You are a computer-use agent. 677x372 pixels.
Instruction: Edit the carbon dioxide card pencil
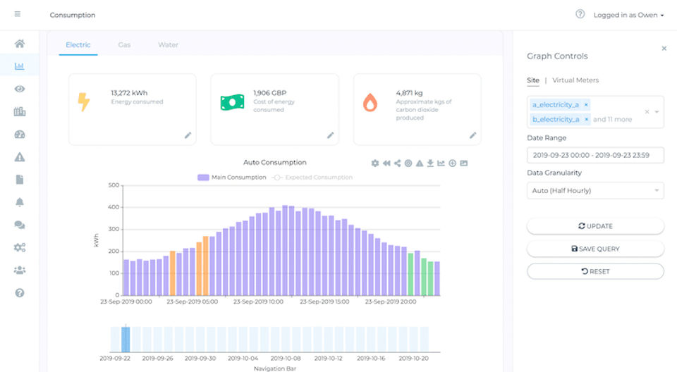click(x=472, y=135)
